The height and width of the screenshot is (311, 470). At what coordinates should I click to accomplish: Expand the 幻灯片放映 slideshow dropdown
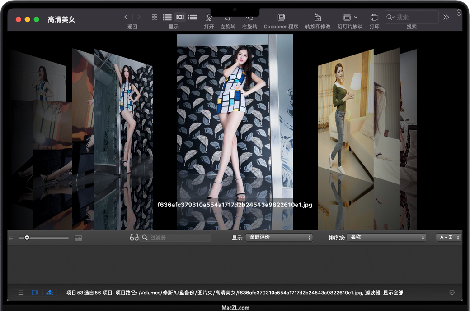(356, 17)
